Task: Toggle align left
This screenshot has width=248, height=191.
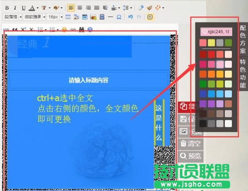Action: pos(71,7)
